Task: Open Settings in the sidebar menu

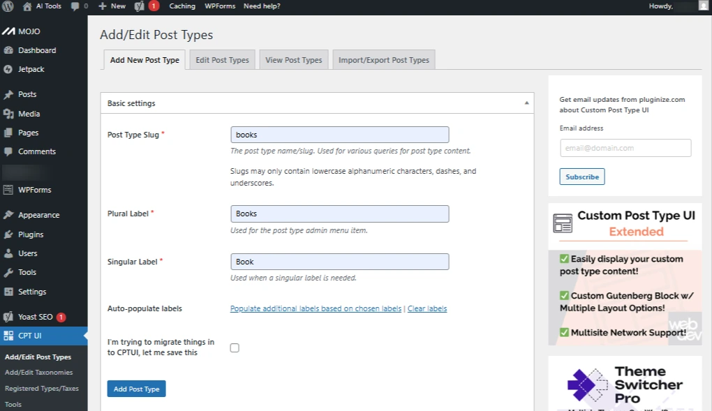Action: 32,292
